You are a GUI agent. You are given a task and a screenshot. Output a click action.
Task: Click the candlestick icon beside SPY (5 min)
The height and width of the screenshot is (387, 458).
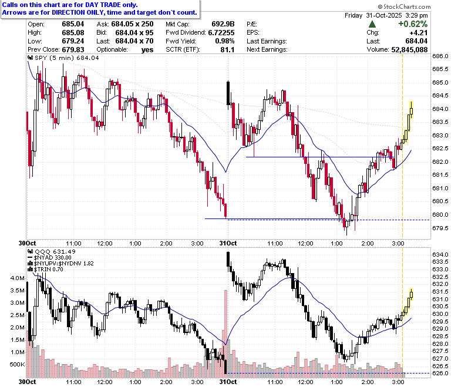click(x=31, y=58)
